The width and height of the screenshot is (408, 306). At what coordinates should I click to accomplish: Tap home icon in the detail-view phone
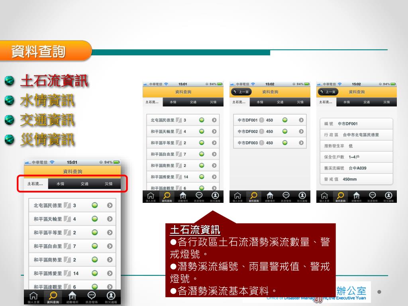[x=324, y=196]
